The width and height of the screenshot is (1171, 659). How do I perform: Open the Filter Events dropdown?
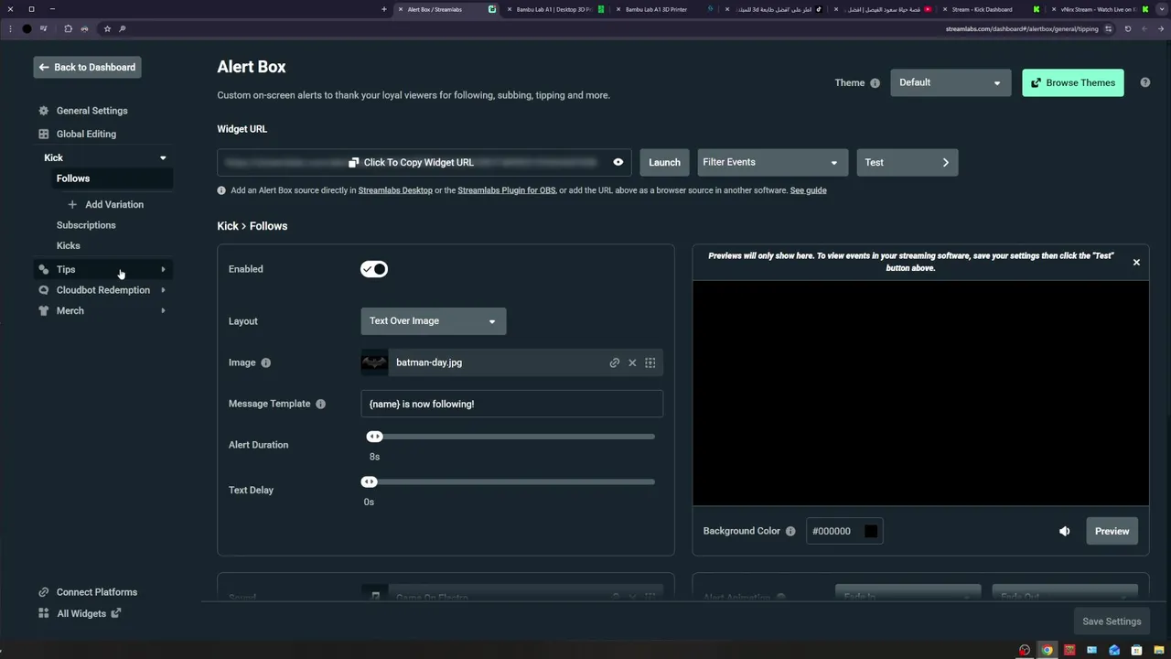[772, 162]
